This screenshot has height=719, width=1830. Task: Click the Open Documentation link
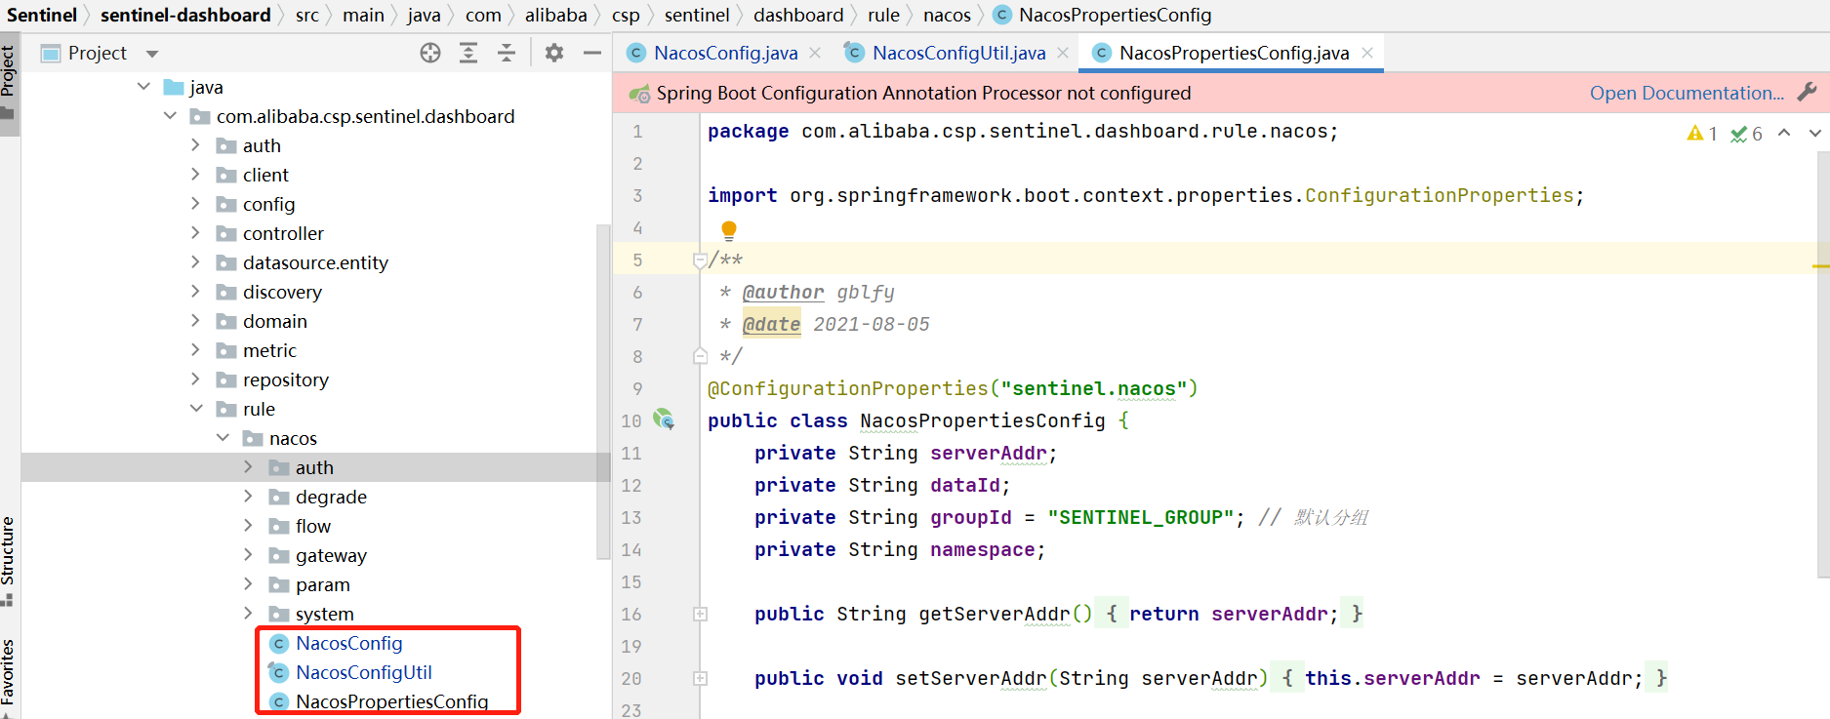pyautogui.click(x=1687, y=93)
